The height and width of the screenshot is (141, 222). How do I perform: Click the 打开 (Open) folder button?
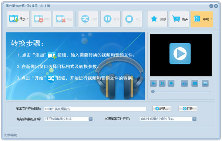[188, 109]
